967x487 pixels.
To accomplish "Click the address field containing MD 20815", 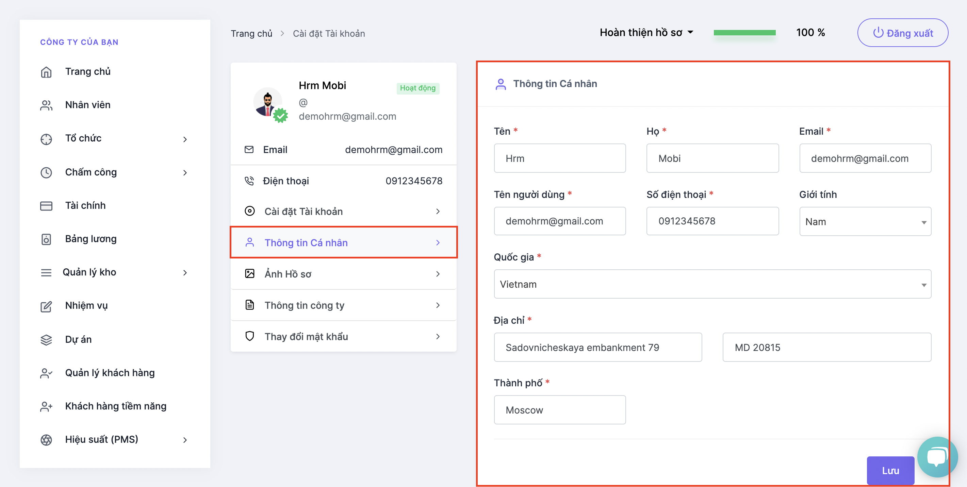I will pos(826,347).
